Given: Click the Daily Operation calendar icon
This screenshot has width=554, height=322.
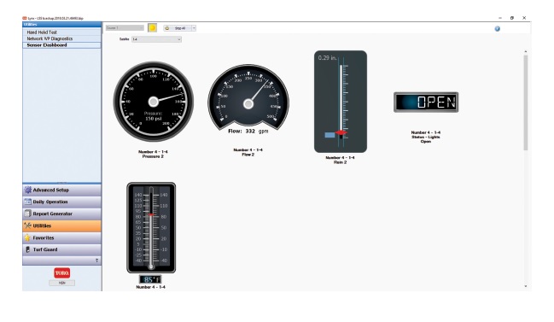Looking at the screenshot, I should coord(27,202).
